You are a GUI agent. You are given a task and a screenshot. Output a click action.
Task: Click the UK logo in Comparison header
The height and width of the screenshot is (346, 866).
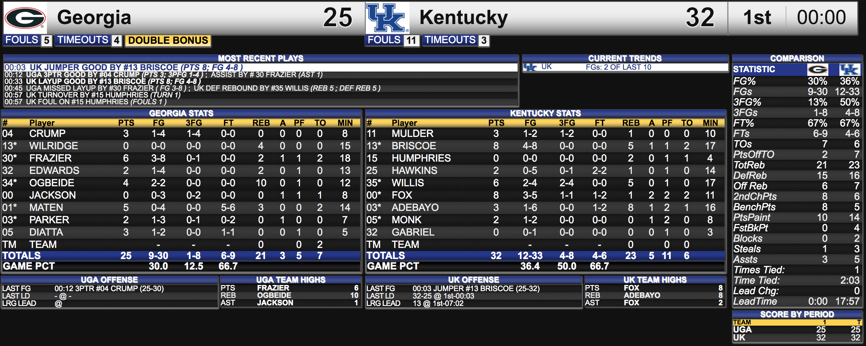(850, 69)
